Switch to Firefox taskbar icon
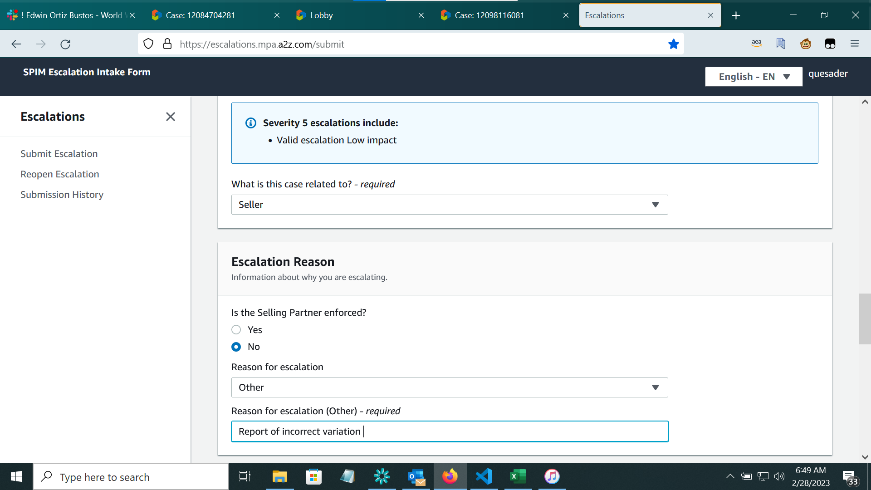Image resolution: width=871 pixels, height=490 pixels. [x=450, y=476]
